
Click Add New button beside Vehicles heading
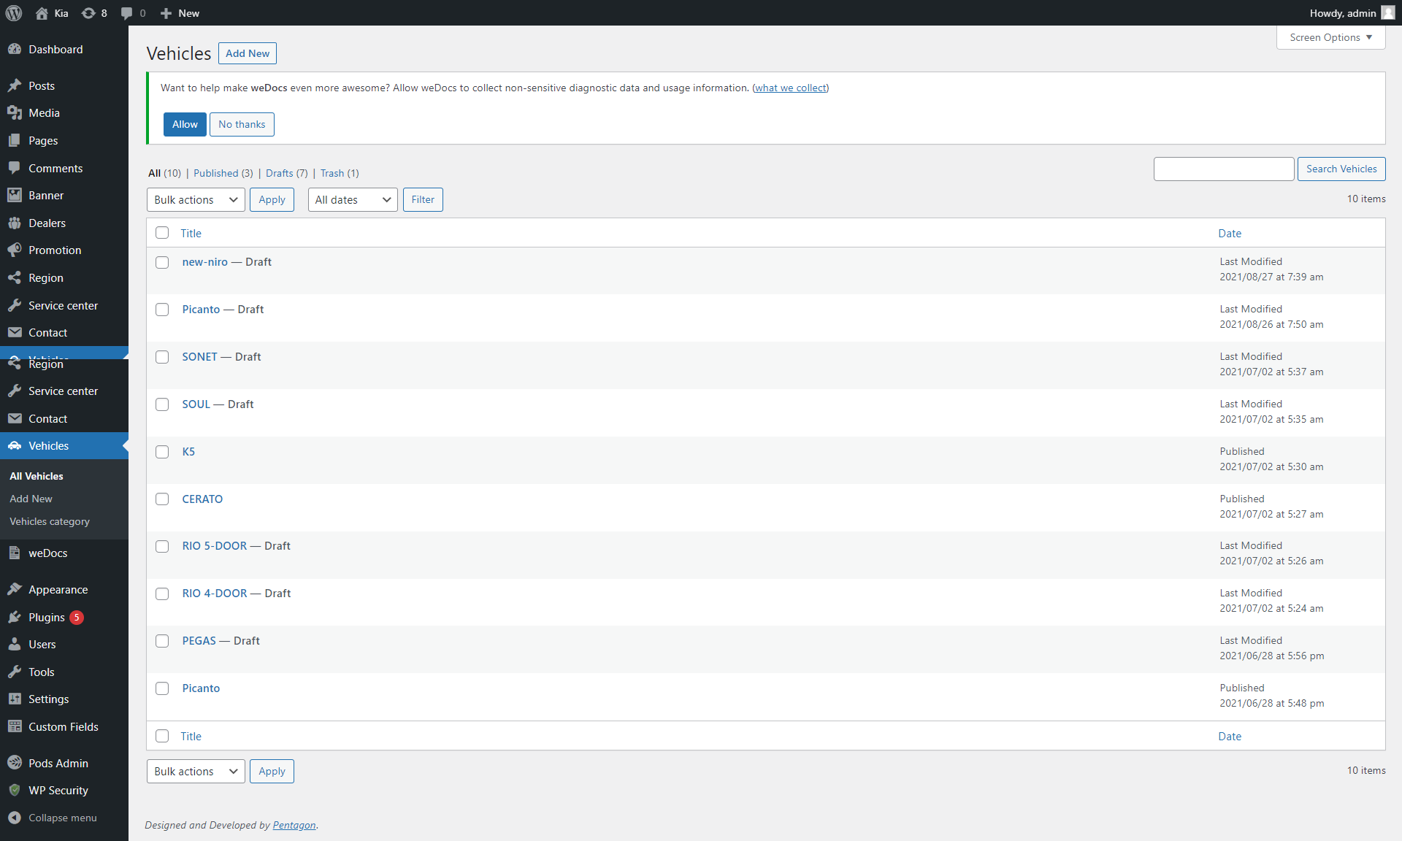pyautogui.click(x=248, y=53)
